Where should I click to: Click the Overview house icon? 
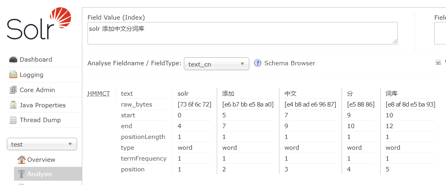(x=21, y=159)
